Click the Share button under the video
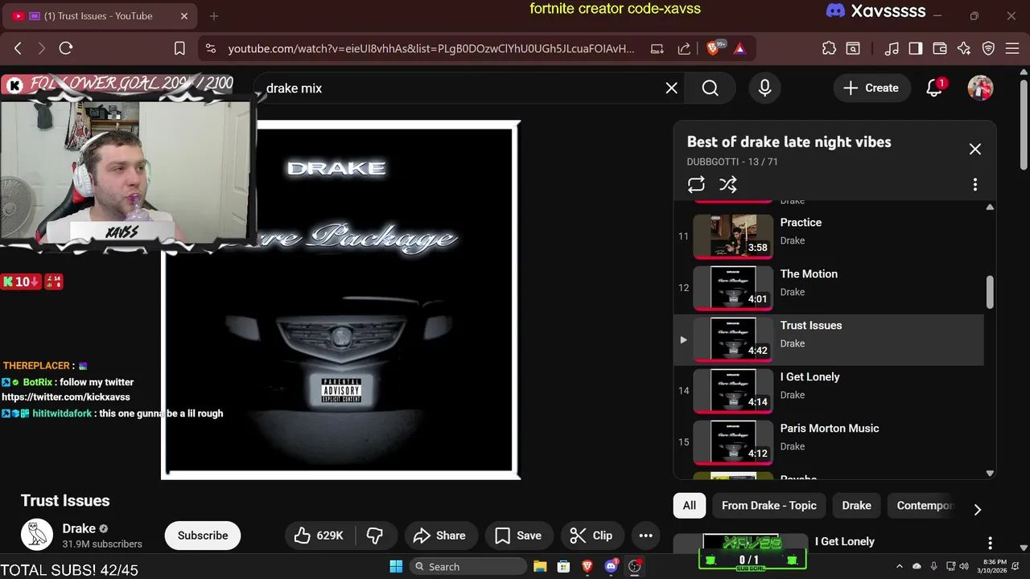 439,536
